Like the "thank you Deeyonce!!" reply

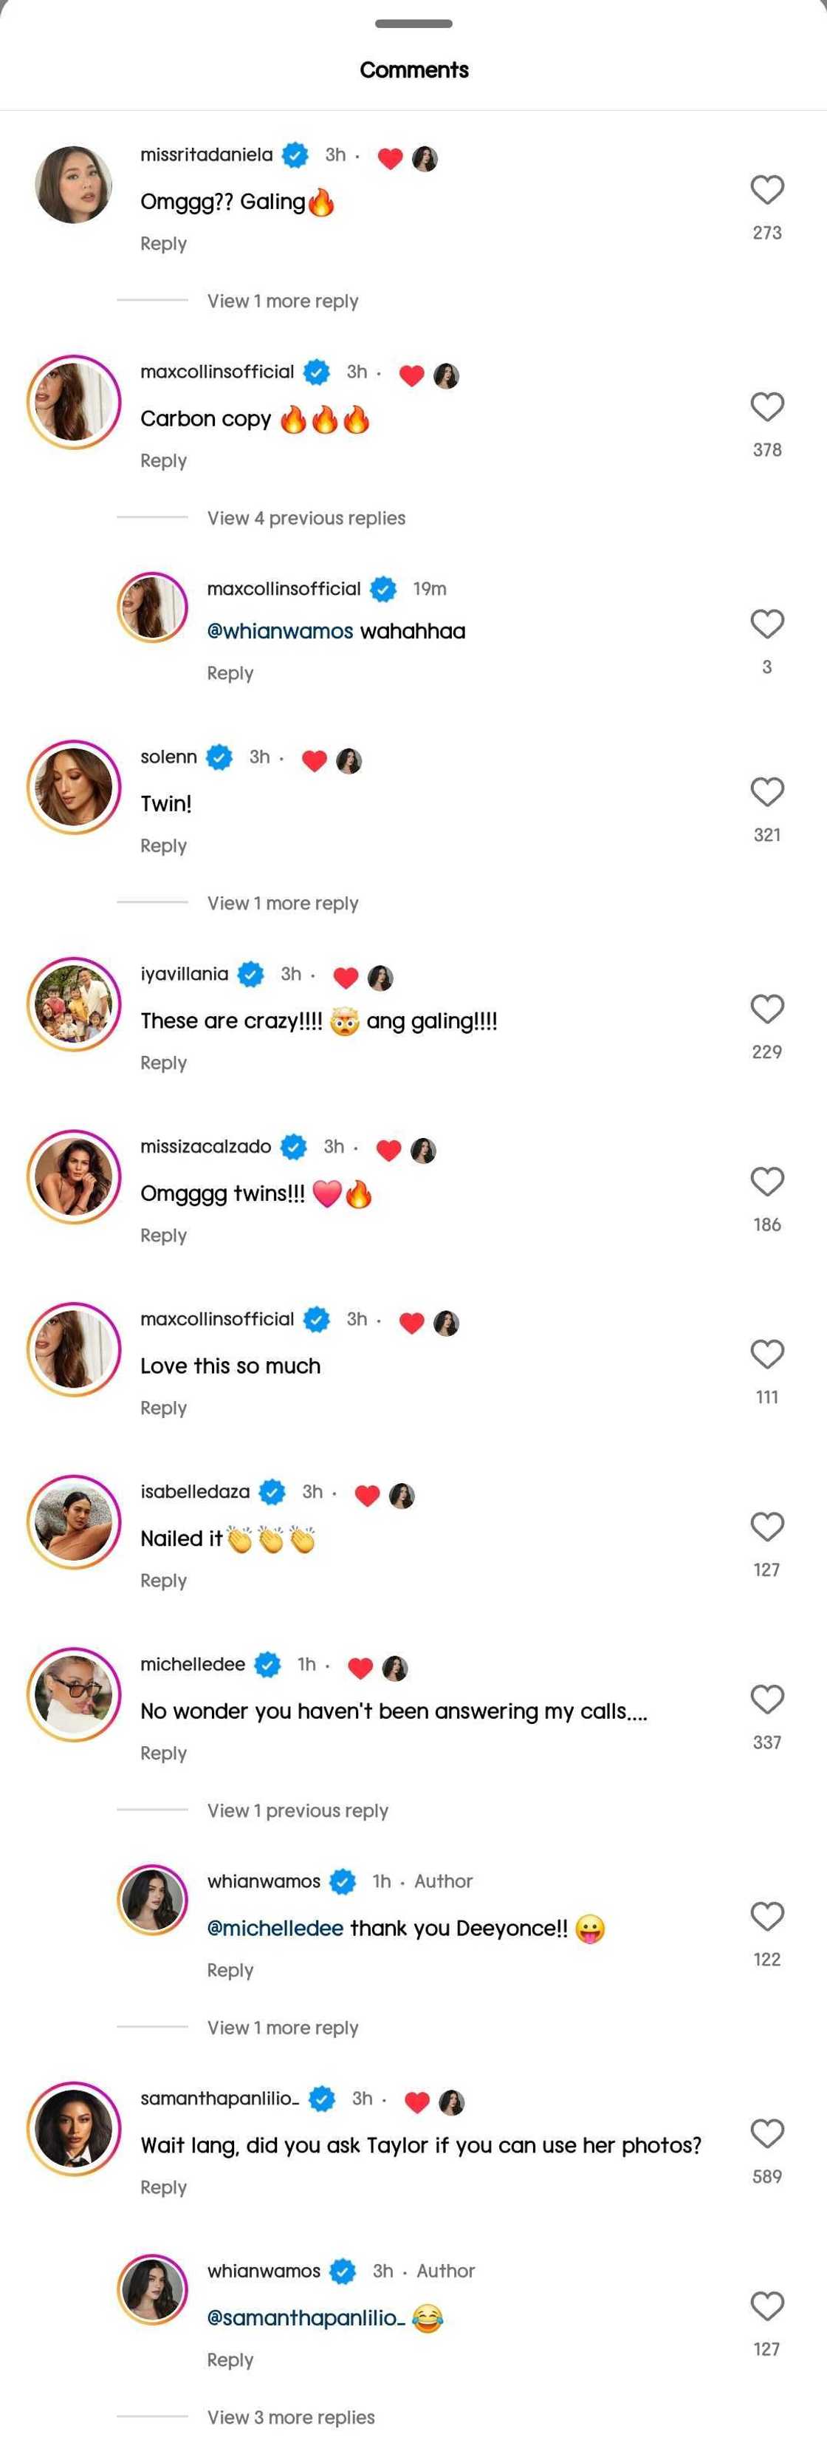767,1916
